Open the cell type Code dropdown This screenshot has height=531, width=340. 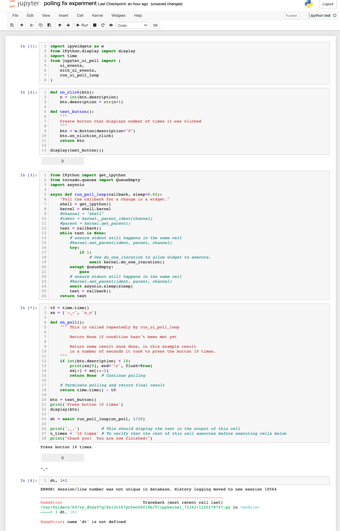pos(133,25)
